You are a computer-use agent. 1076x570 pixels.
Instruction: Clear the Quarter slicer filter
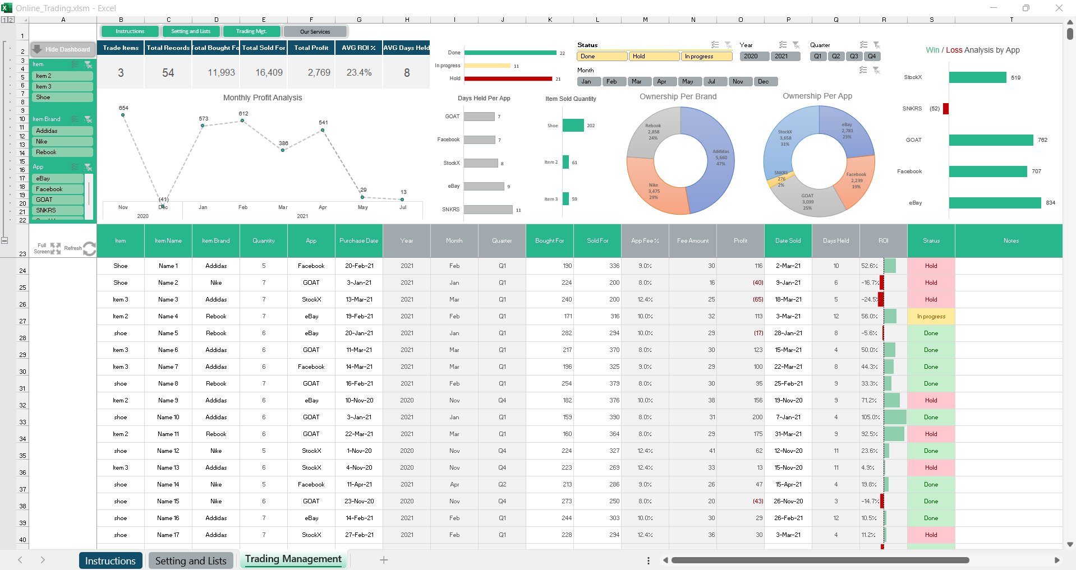876,45
